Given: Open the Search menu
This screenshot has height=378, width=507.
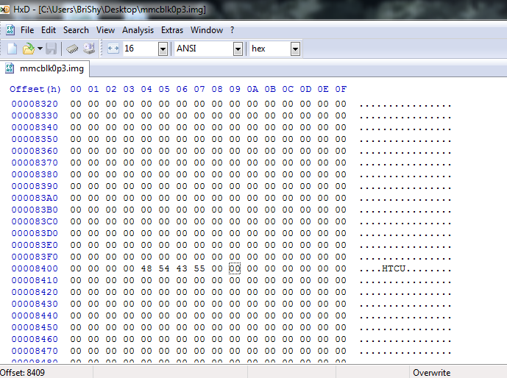Looking at the screenshot, I should [76, 30].
